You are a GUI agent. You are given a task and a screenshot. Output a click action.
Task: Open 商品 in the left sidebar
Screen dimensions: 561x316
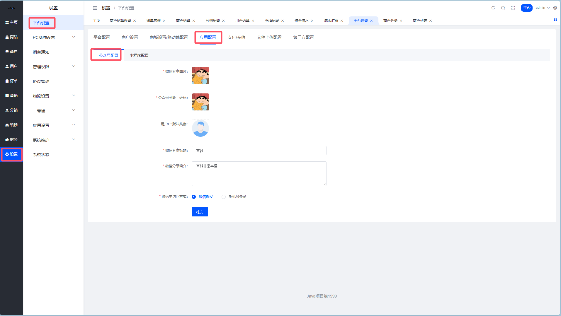click(x=11, y=37)
